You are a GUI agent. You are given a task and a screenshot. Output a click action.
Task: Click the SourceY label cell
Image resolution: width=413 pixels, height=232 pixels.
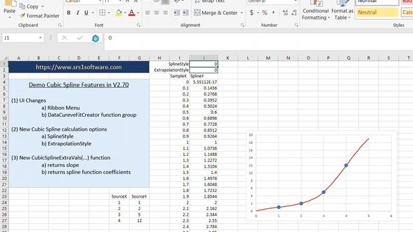(139, 197)
